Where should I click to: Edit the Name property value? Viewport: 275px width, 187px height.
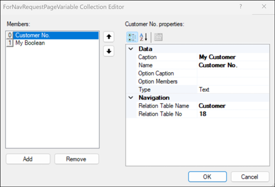click(233, 65)
